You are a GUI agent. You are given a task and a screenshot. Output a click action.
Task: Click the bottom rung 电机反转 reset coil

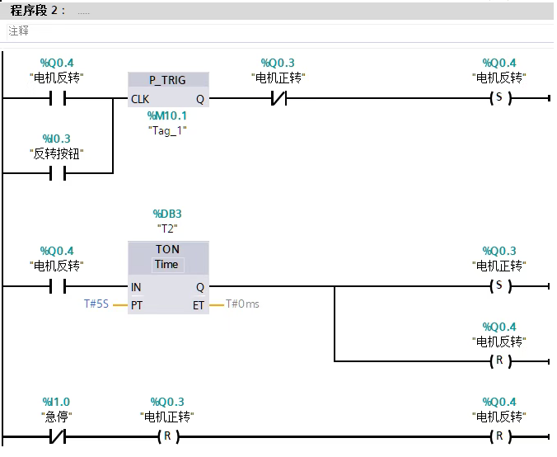click(x=498, y=437)
